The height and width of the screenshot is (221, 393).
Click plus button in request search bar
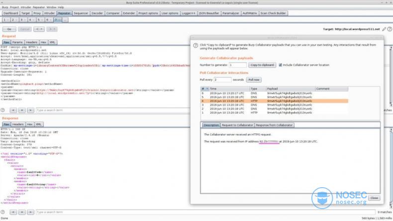pyautogui.click(x=22, y=110)
